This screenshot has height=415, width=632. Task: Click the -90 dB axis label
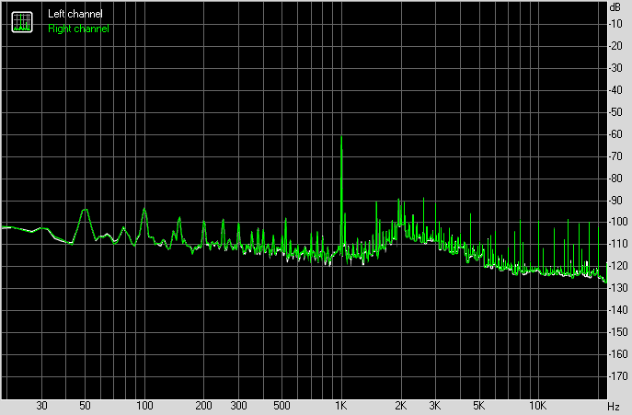point(615,201)
